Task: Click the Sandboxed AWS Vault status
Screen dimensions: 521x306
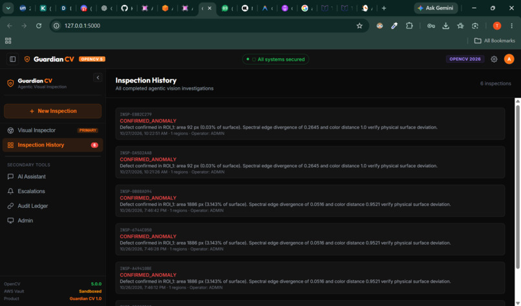Action: pyautogui.click(x=90, y=291)
